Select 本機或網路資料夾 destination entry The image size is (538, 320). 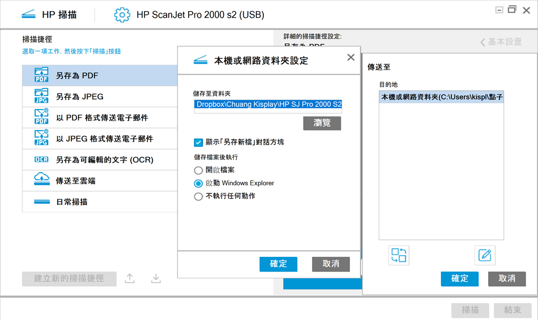(441, 97)
